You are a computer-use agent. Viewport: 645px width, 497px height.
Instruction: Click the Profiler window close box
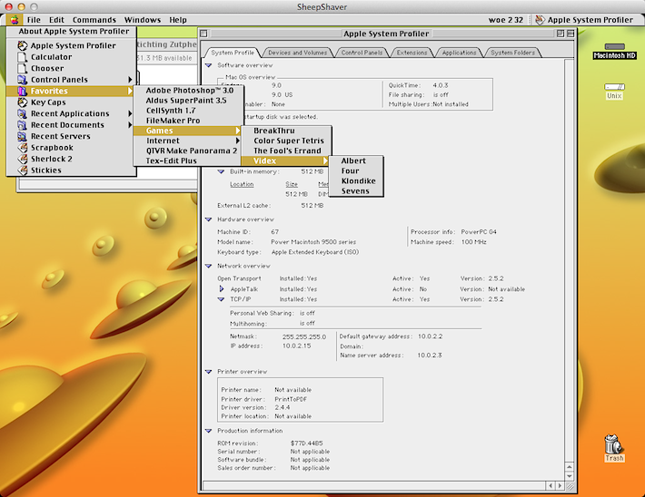coord(204,34)
